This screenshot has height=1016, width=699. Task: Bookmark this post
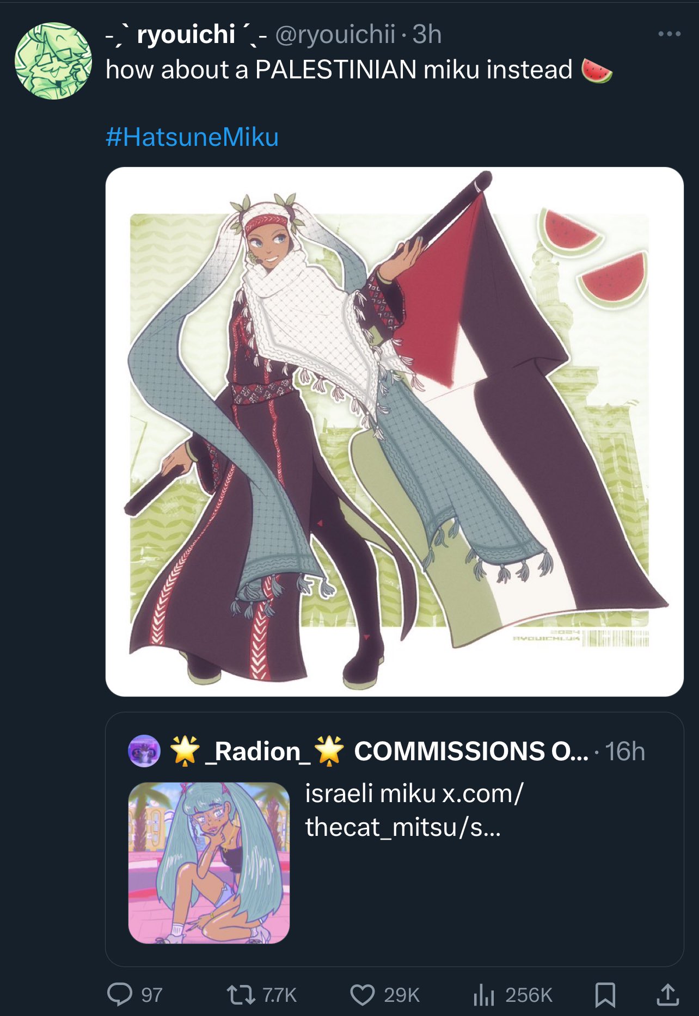[605, 994]
